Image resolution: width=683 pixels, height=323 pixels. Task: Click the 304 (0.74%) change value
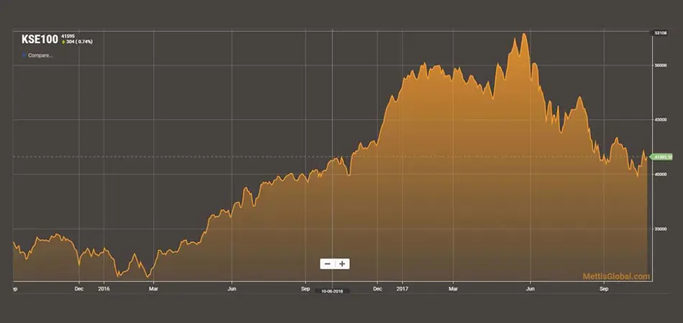(80, 42)
